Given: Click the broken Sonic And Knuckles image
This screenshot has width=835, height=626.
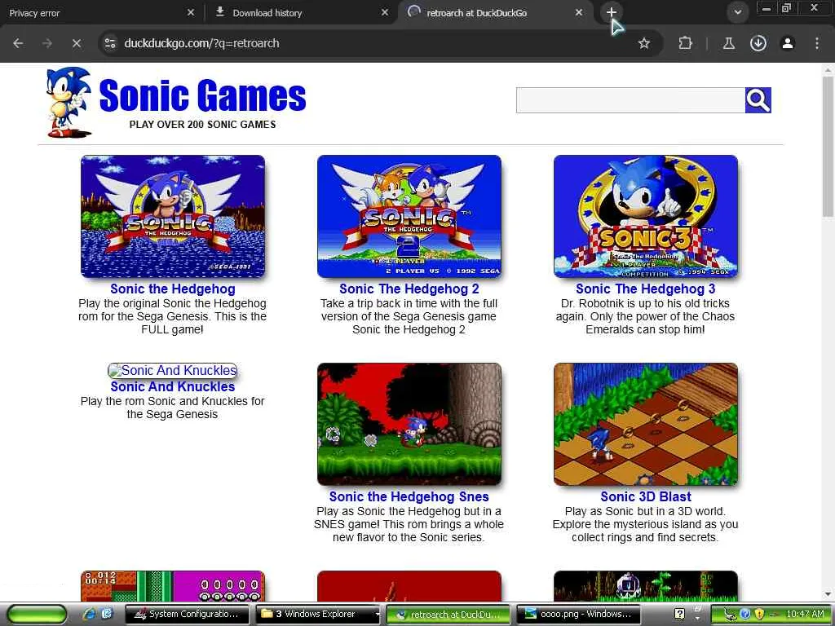Looking at the screenshot, I should 173,370.
